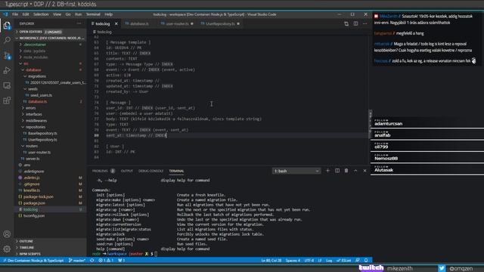Close the todo.log editor tab
This screenshot has width=484, height=272.
(x=116, y=23)
